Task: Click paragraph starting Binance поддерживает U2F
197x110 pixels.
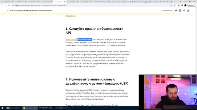Action: tap(97, 94)
